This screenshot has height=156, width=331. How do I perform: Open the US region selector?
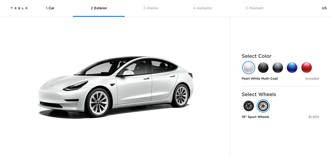coord(324,8)
